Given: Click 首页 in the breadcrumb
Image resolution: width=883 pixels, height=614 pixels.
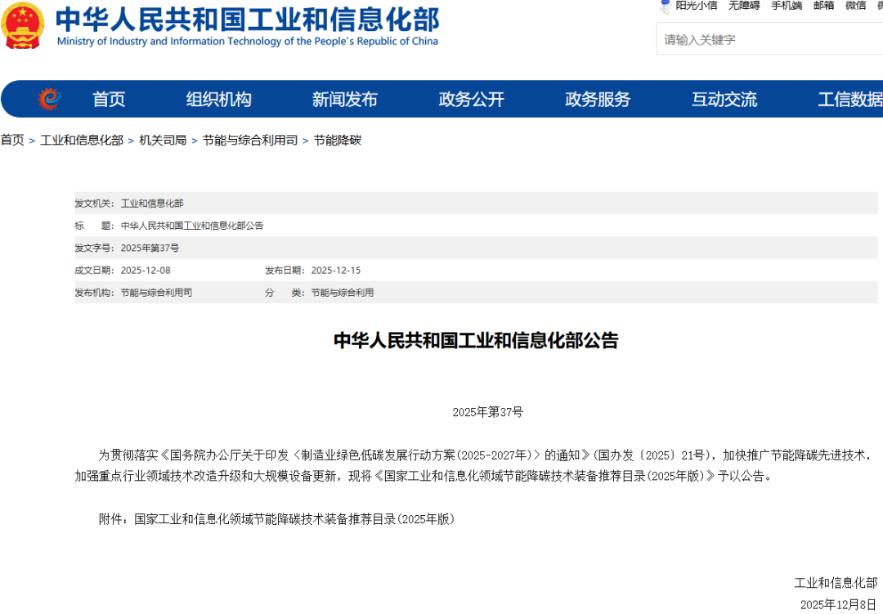Looking at the screenshot, I should point(12,141).
